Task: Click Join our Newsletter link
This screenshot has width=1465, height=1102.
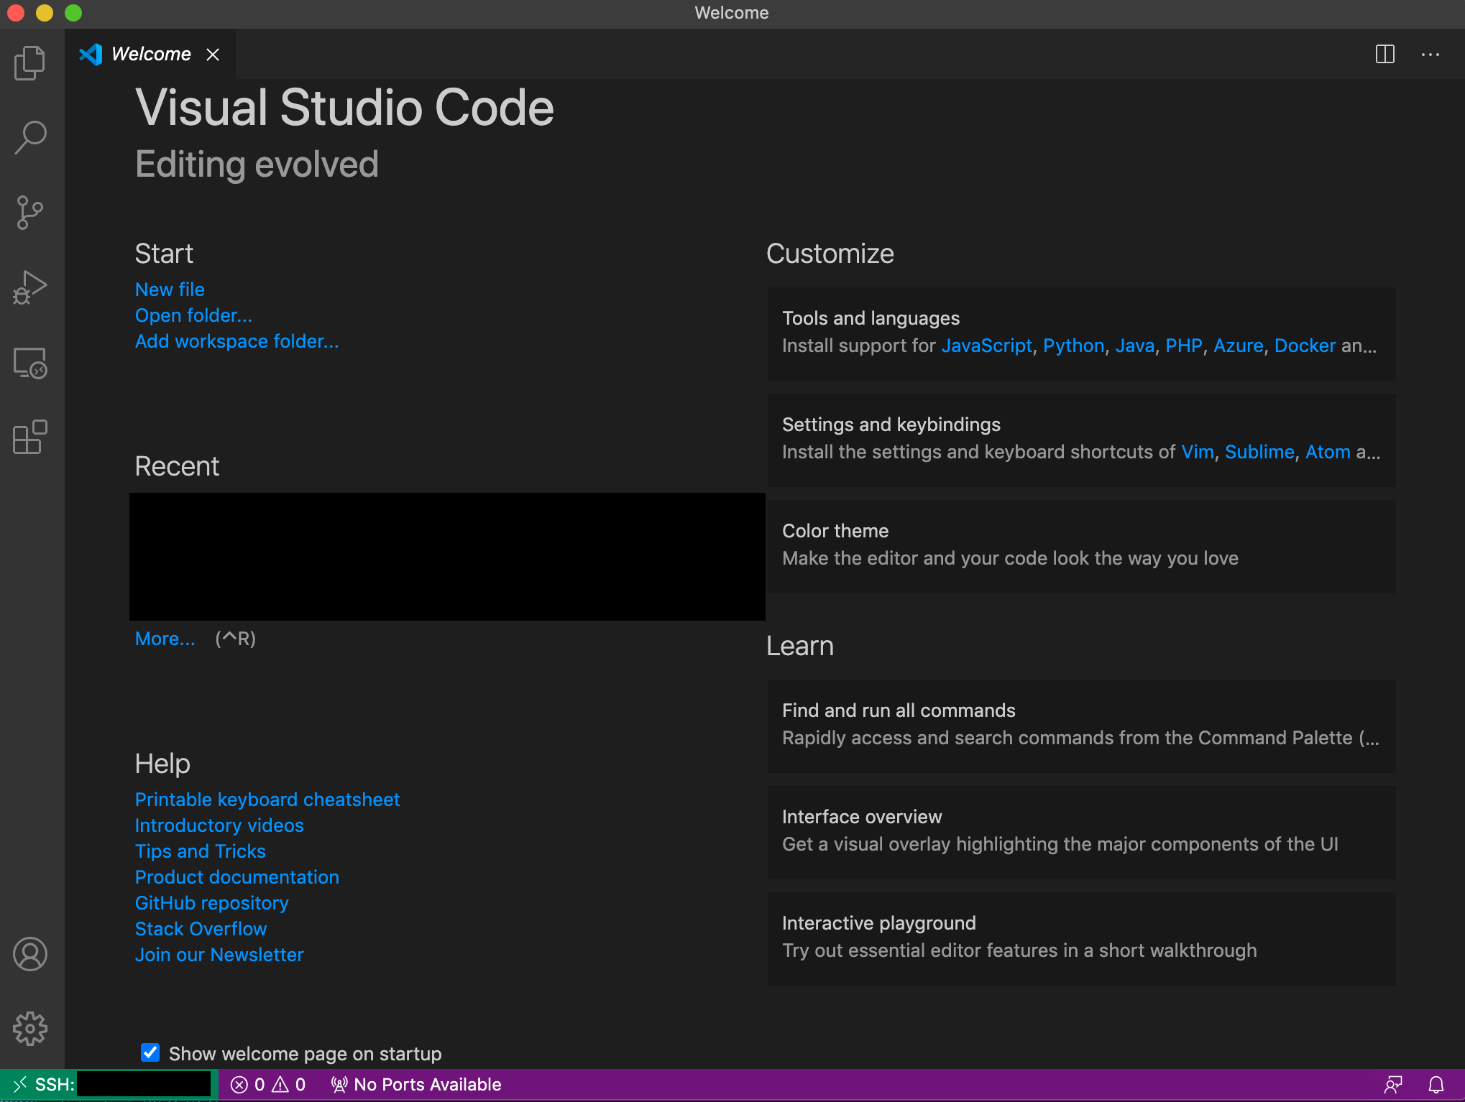Action: pyautogui.click(x=219, y=955)
